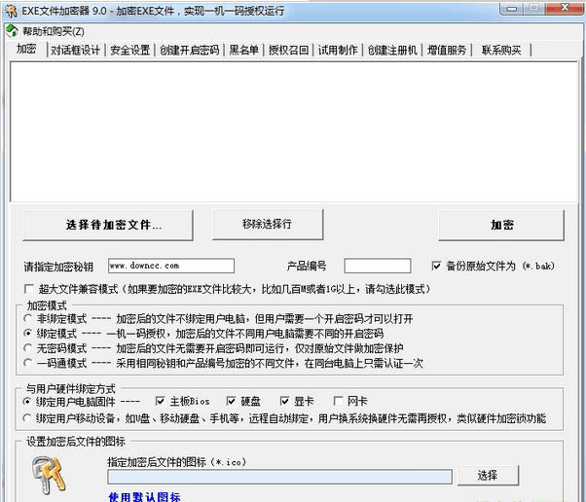Click the icon file path field

pos(279,477)
